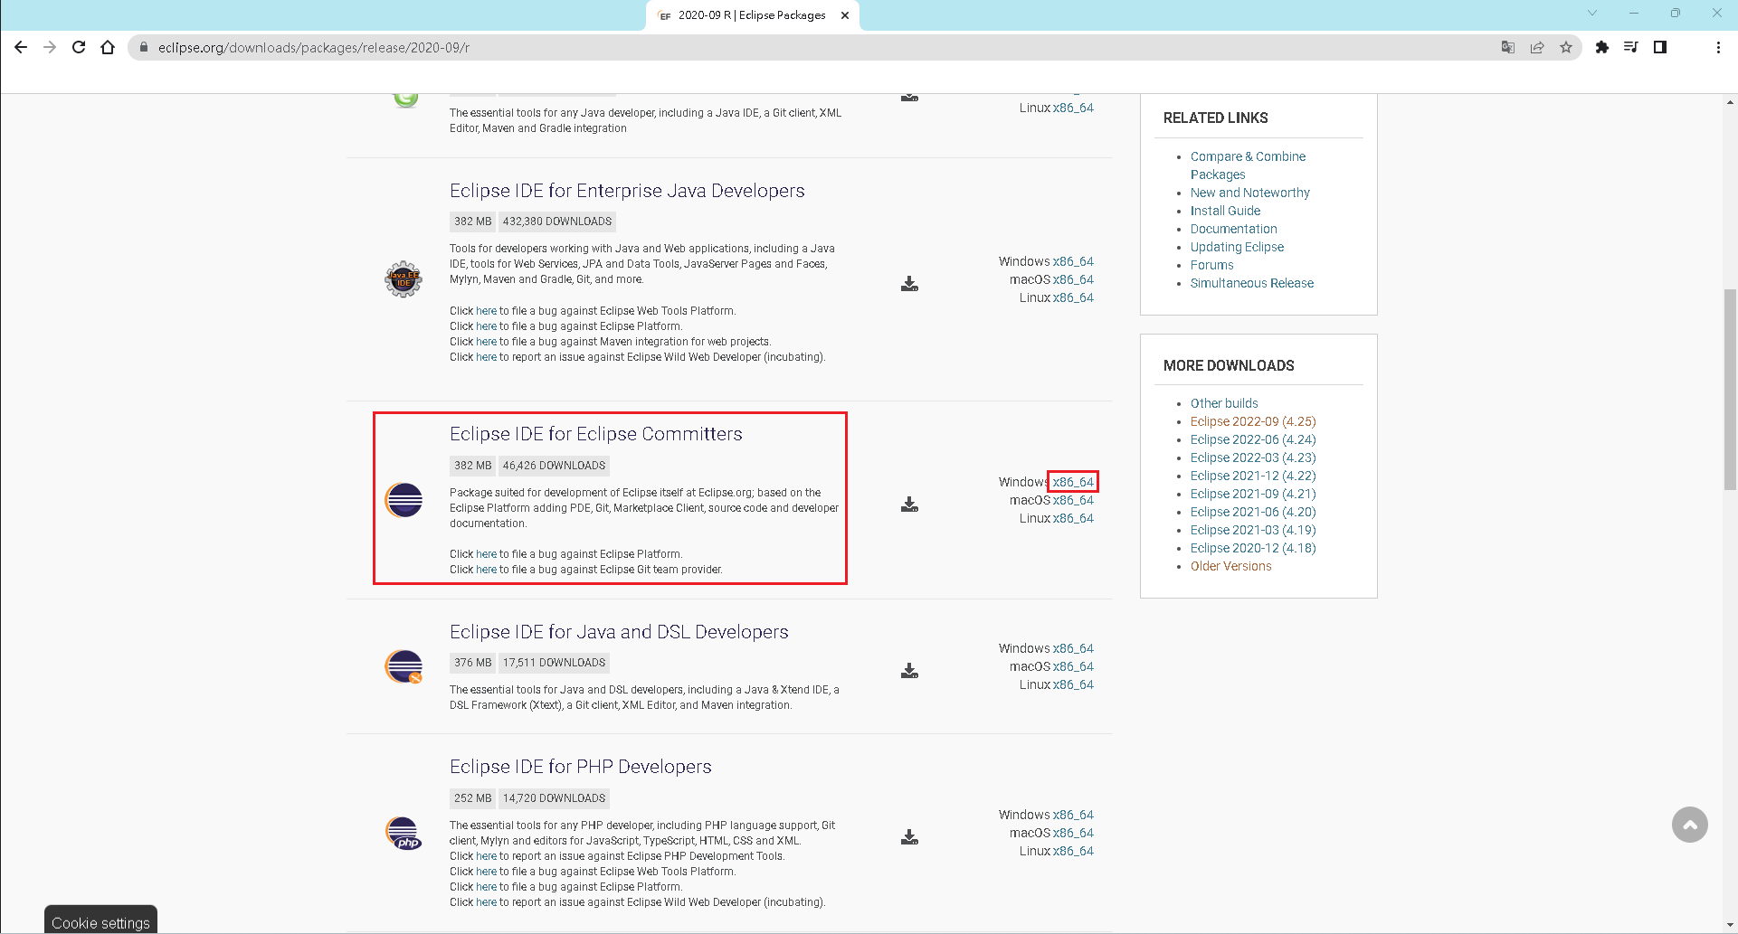
Task: Click download icon for Java and DSL Developers
Action: (909, 671)
